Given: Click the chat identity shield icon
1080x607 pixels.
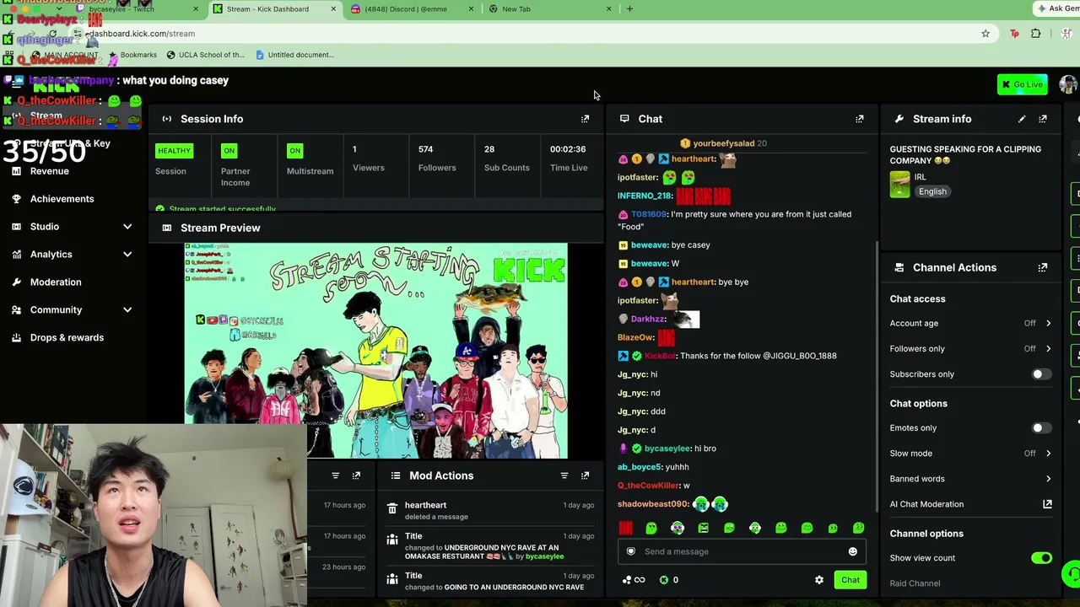Looking at the screenshot, I should pyautogui.click(x=630, y=551).
